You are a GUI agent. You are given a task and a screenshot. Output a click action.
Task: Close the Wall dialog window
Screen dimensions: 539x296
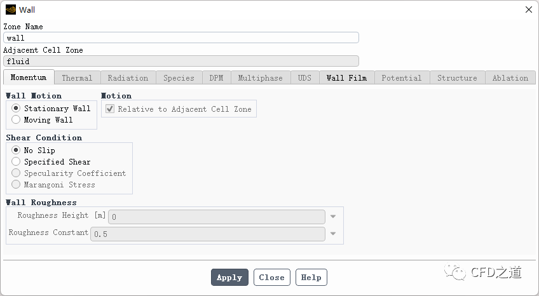[x=528, y=10]
